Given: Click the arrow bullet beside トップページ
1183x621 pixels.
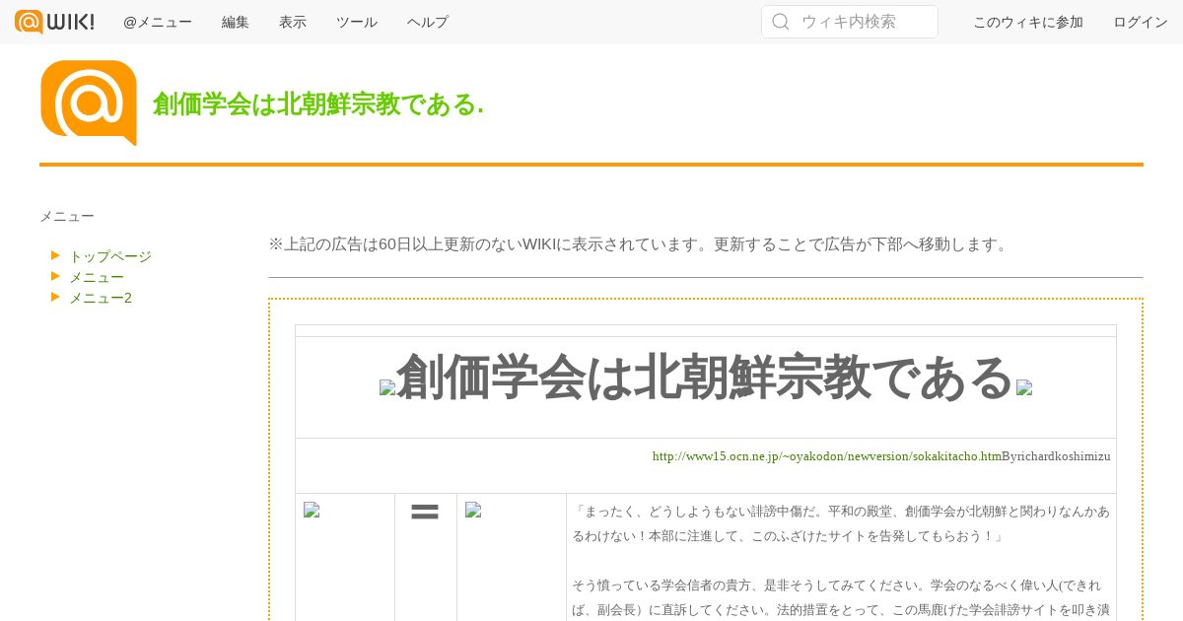Looking at the screenshot, I should (56, 255).
